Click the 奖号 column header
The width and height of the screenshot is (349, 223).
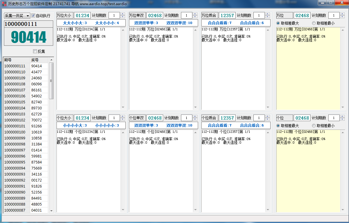pyautogui.click(x=39, y=60)
